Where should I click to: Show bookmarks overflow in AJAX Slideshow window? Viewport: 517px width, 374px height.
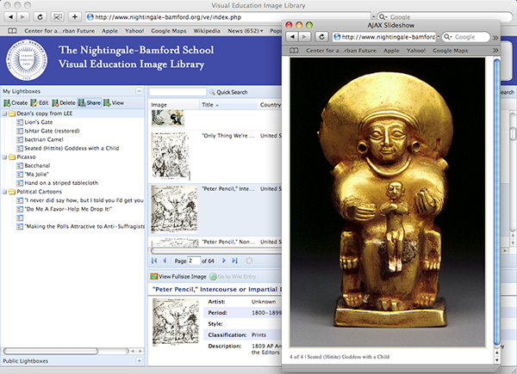[x=495, y=51]
